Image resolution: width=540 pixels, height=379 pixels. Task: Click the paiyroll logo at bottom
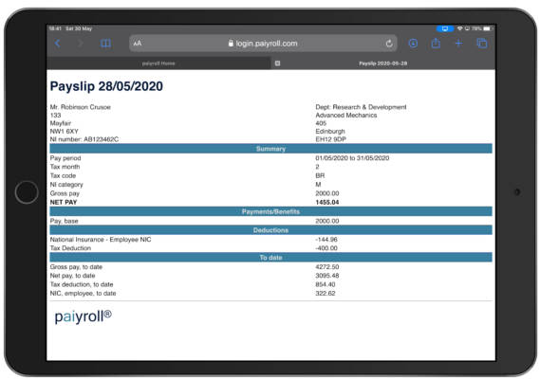click(83, 316)
